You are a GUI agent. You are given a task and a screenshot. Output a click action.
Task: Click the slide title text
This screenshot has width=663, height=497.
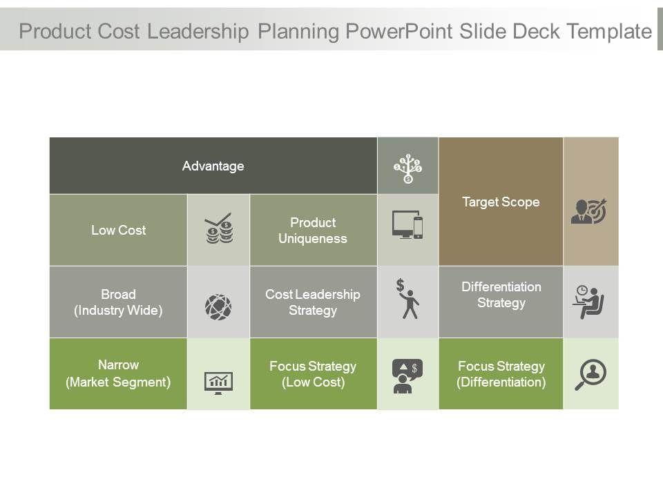(x=336, y=31)
